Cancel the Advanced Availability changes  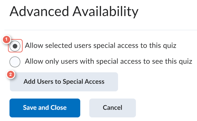(113, 108)
